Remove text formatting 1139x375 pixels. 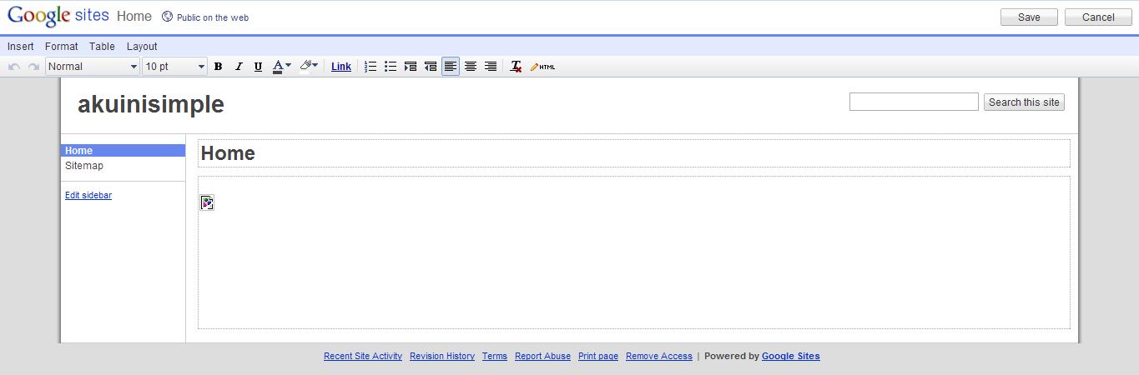[517, 67]
